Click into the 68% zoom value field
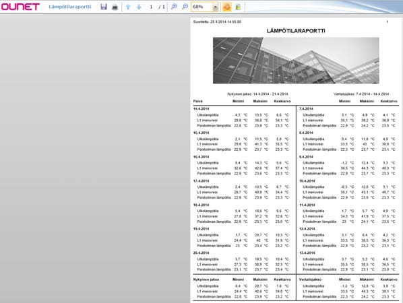Image resolution: width=403 pixels, height=303 pixels. pos(202,7)
